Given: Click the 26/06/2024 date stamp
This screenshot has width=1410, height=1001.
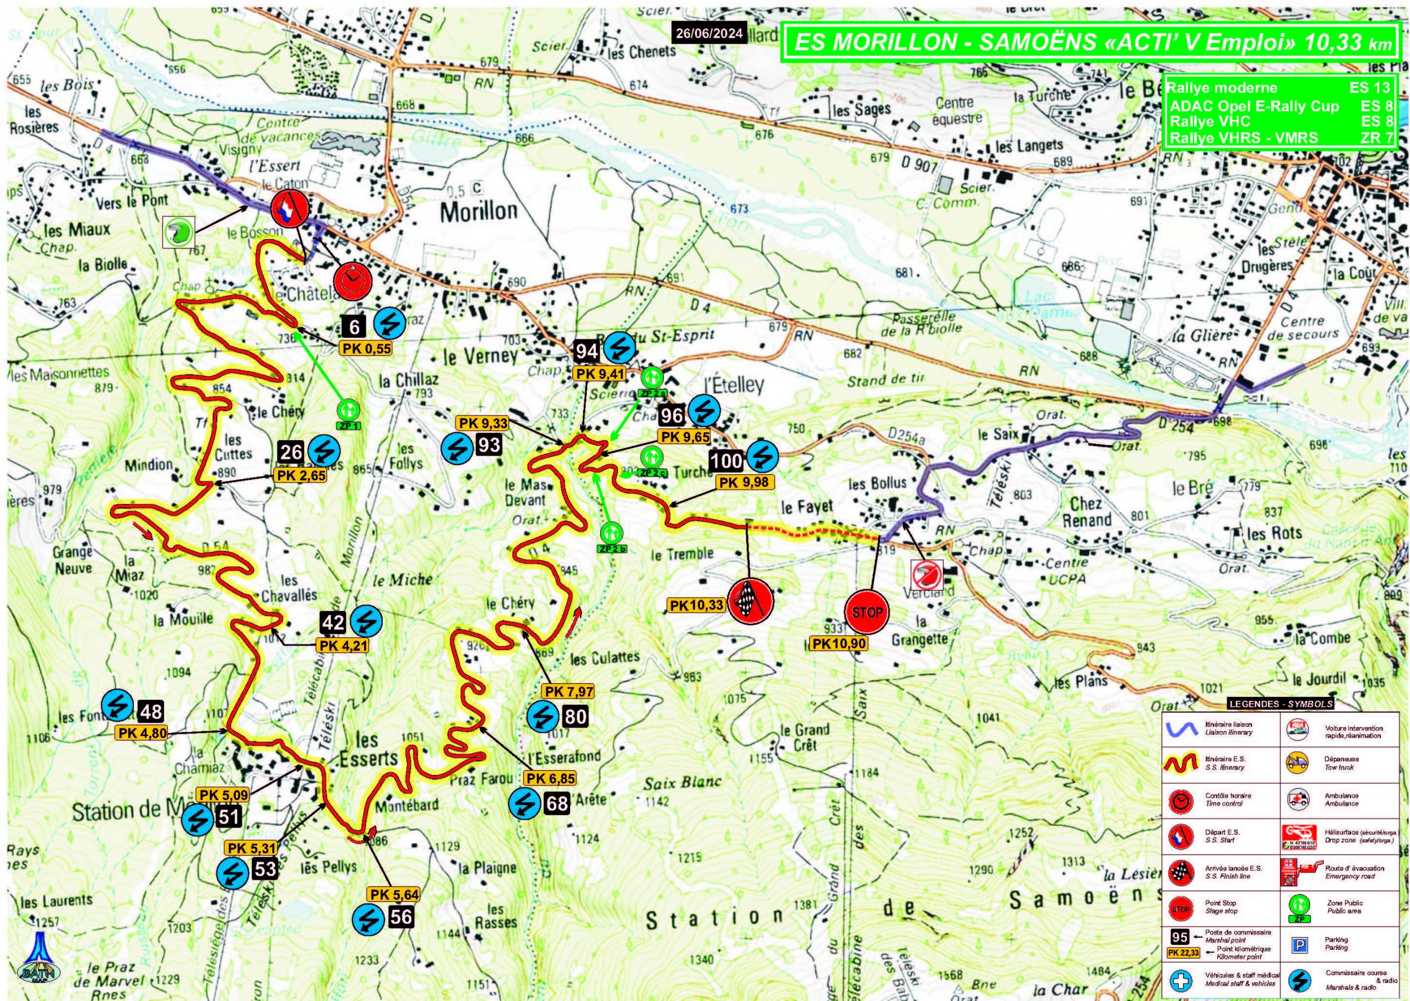Looking at the screenshot, I should (708, 33).
